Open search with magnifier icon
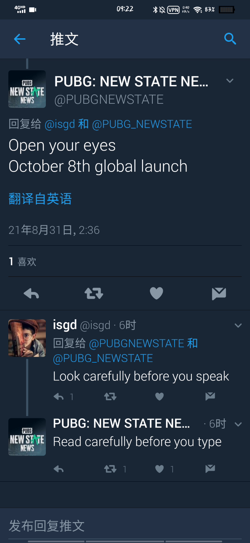The width and height of the screenshot is (250, 543). 230,39
